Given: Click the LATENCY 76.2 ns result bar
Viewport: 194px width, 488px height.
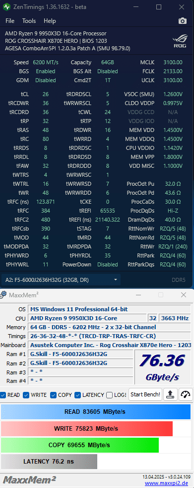Looking at the screenshot, I should [49, 462].
